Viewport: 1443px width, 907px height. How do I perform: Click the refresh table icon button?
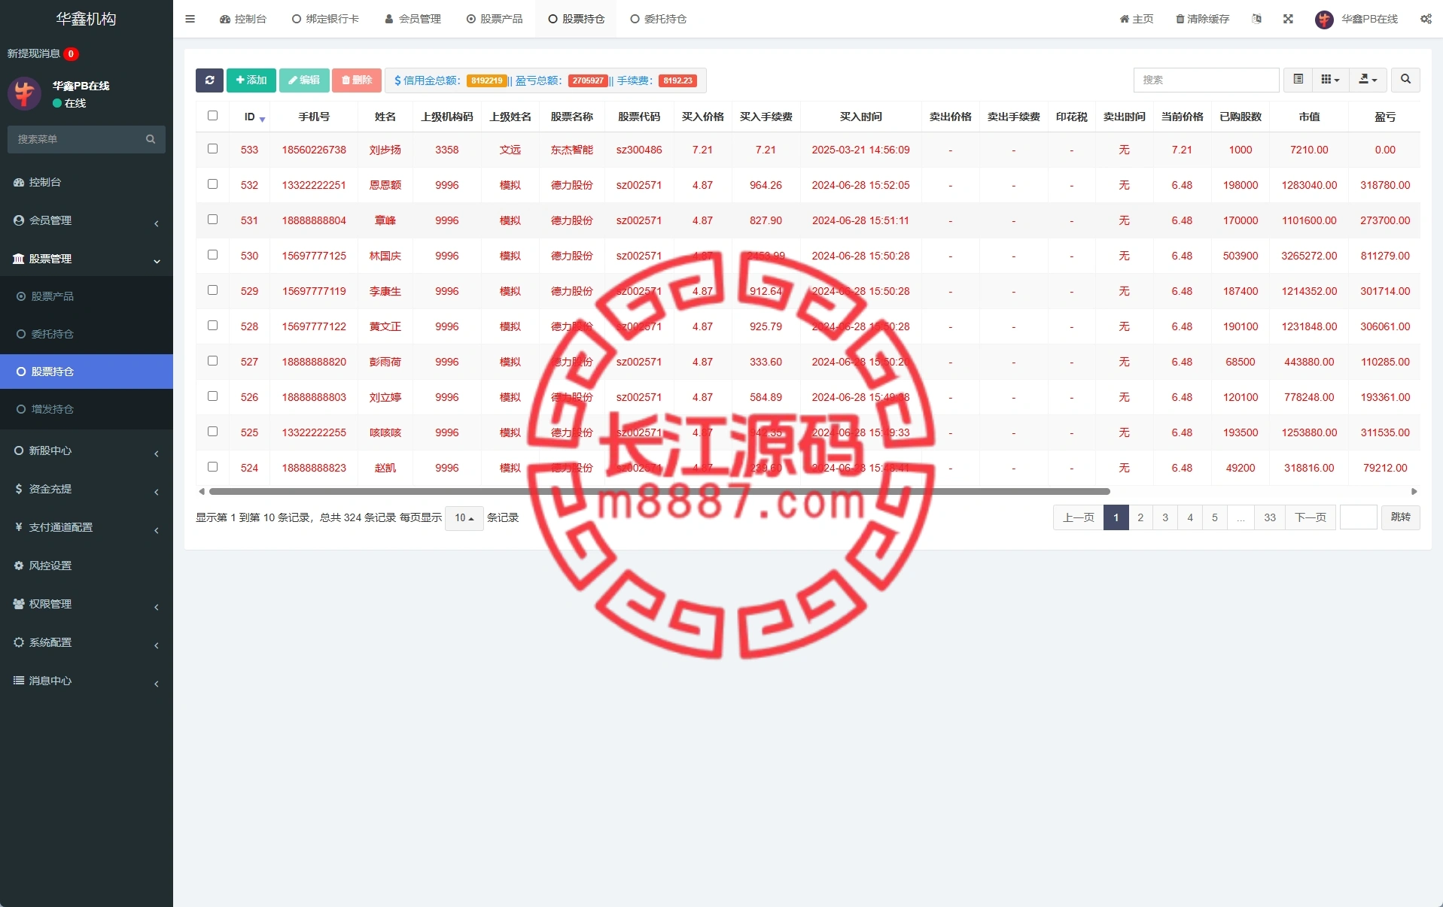[x=209, y=80]
